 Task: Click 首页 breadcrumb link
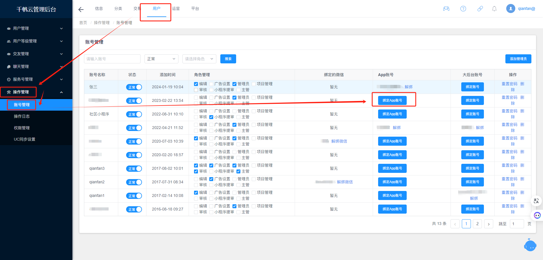pos(83,23)
